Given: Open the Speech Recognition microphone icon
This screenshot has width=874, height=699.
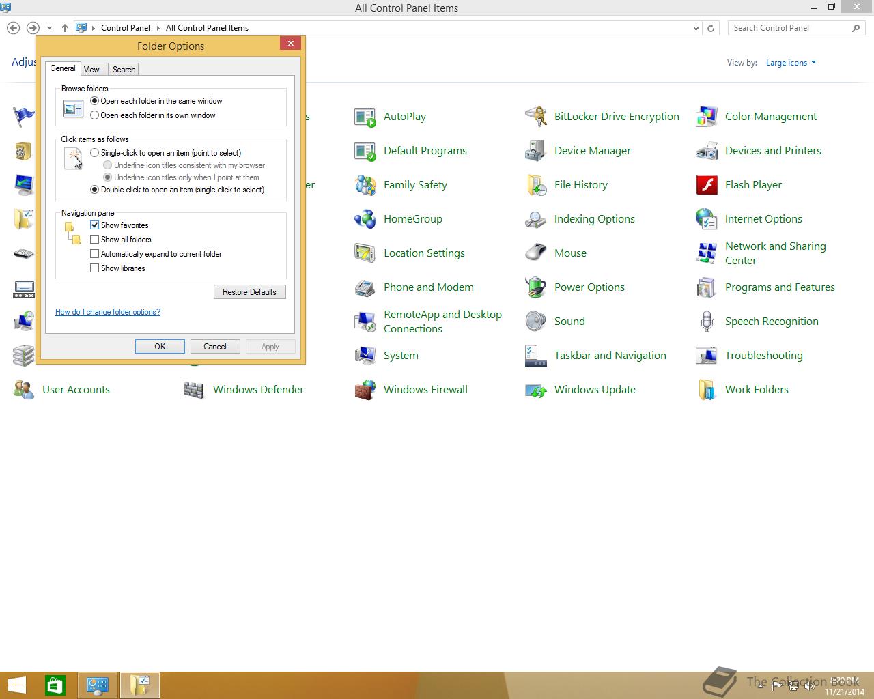Looking at the screenshot, I should (707, 322).
